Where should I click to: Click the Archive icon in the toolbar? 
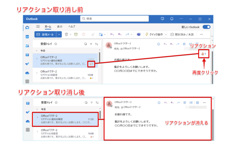point(76,34)
